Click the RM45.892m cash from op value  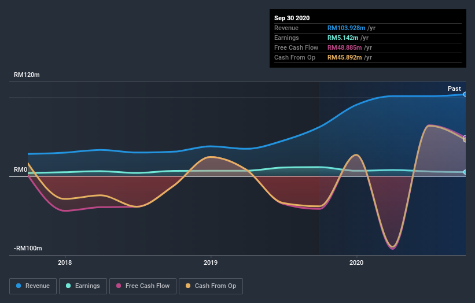click(x=344, y=57)
